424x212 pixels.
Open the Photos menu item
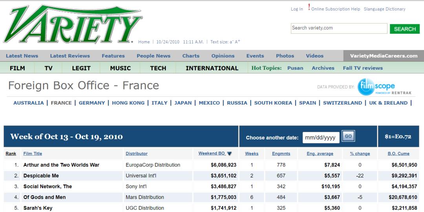pos(285,56)
